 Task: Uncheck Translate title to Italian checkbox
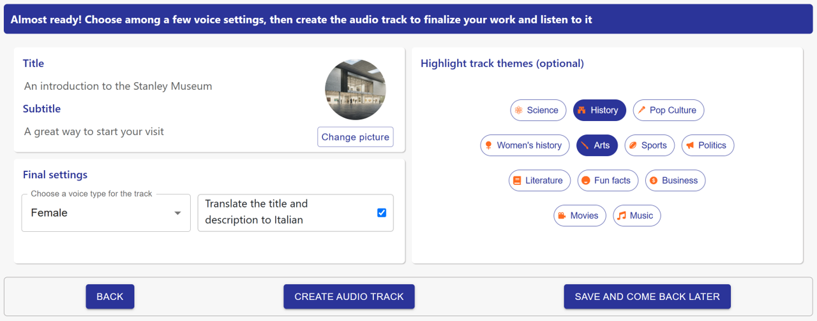pos(382,213)
